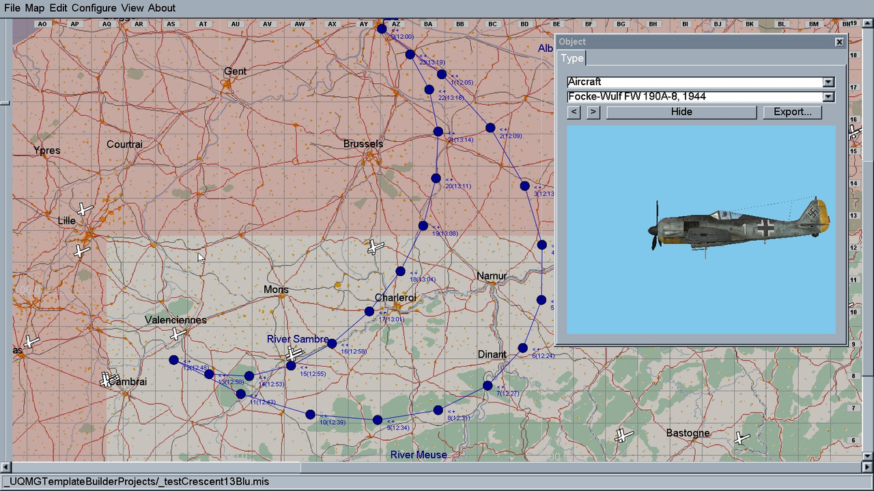Image resolution: width=874 pixels, height=491 pixels.
Task: Click the next aircraft '>' button
Action: pyautogui.click(x=593, y=112)
